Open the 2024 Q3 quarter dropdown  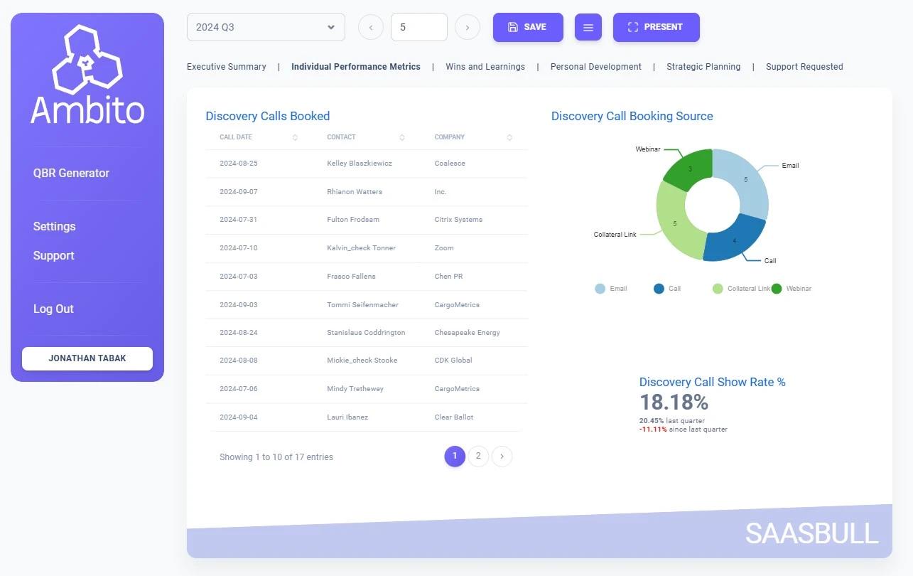[x=266, y=27]
